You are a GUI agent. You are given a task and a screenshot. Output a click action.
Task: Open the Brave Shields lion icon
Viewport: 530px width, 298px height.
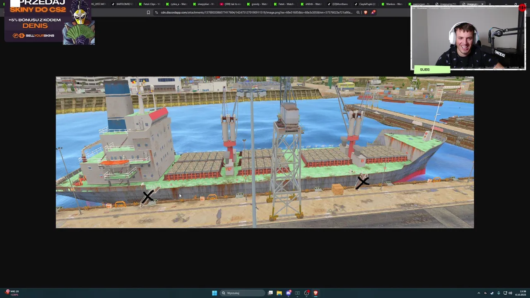tap(365, 12)
